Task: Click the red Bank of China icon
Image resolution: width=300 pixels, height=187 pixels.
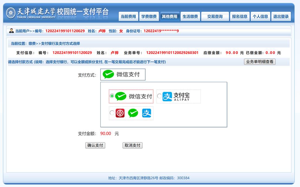Action: (x=120, y=113)
